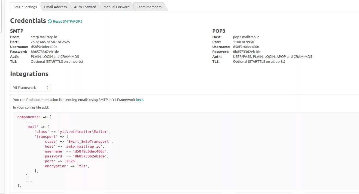
Task: Click the SMTP host value smtp.mailtrap.io
Action: point(44,37)
